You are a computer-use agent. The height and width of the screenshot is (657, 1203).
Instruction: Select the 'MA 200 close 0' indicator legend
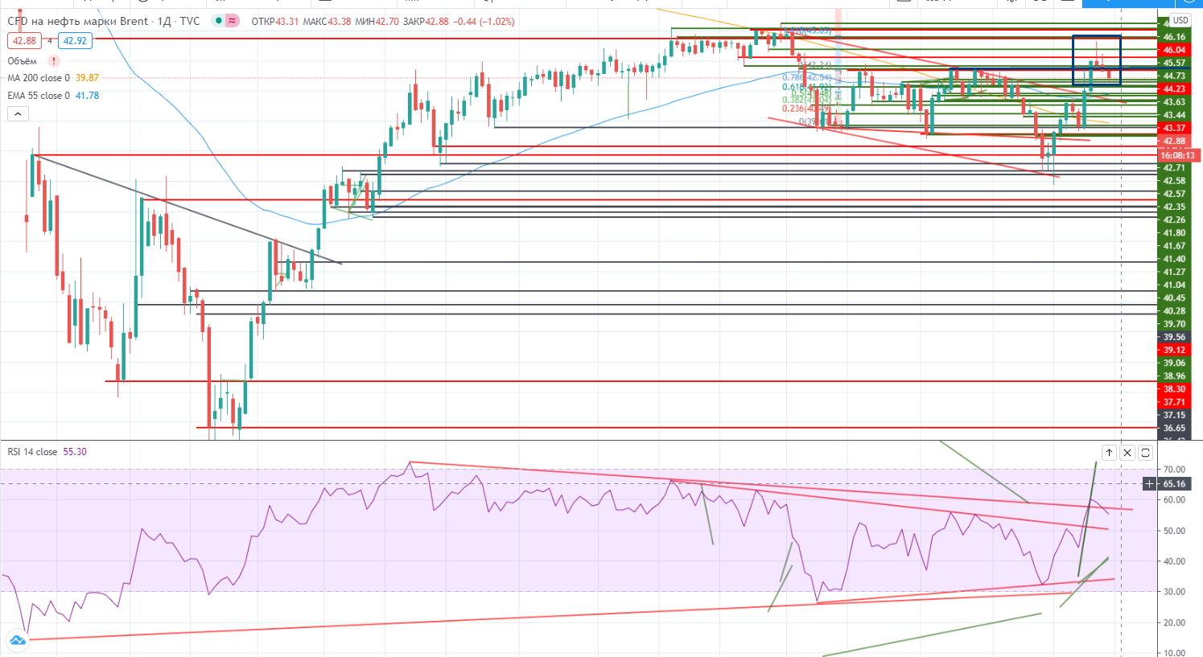39,78
